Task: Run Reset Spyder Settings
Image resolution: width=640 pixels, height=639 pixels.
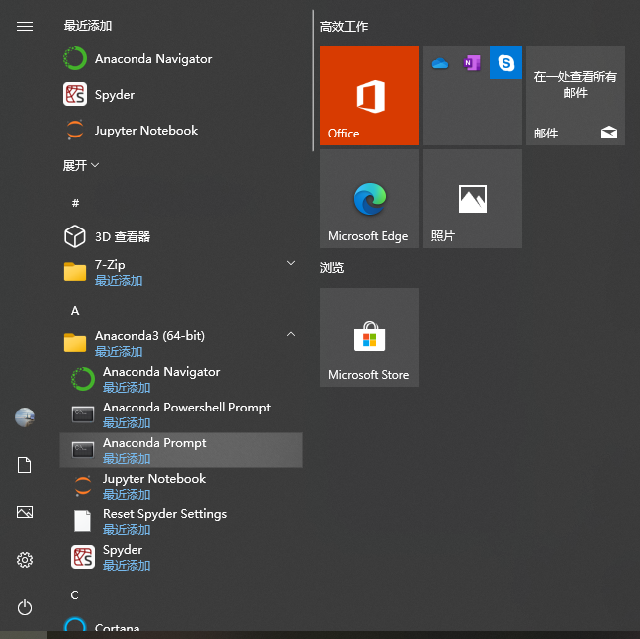Action: pyautogui.click(x=181, y=521)
